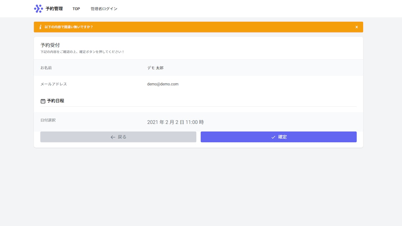
Task: Click the instruction text below 予約受付
Action: click(x=82, y=52)
